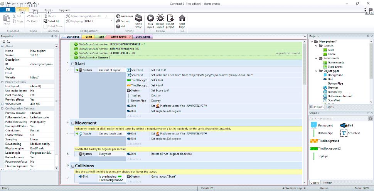
Task: Collapse the Layouts folder in Projects tree
Action: tap(317, 46)
